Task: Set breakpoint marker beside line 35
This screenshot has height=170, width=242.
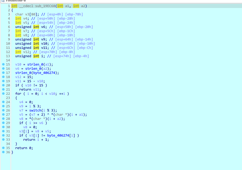Action: click(x=4, y=148)
